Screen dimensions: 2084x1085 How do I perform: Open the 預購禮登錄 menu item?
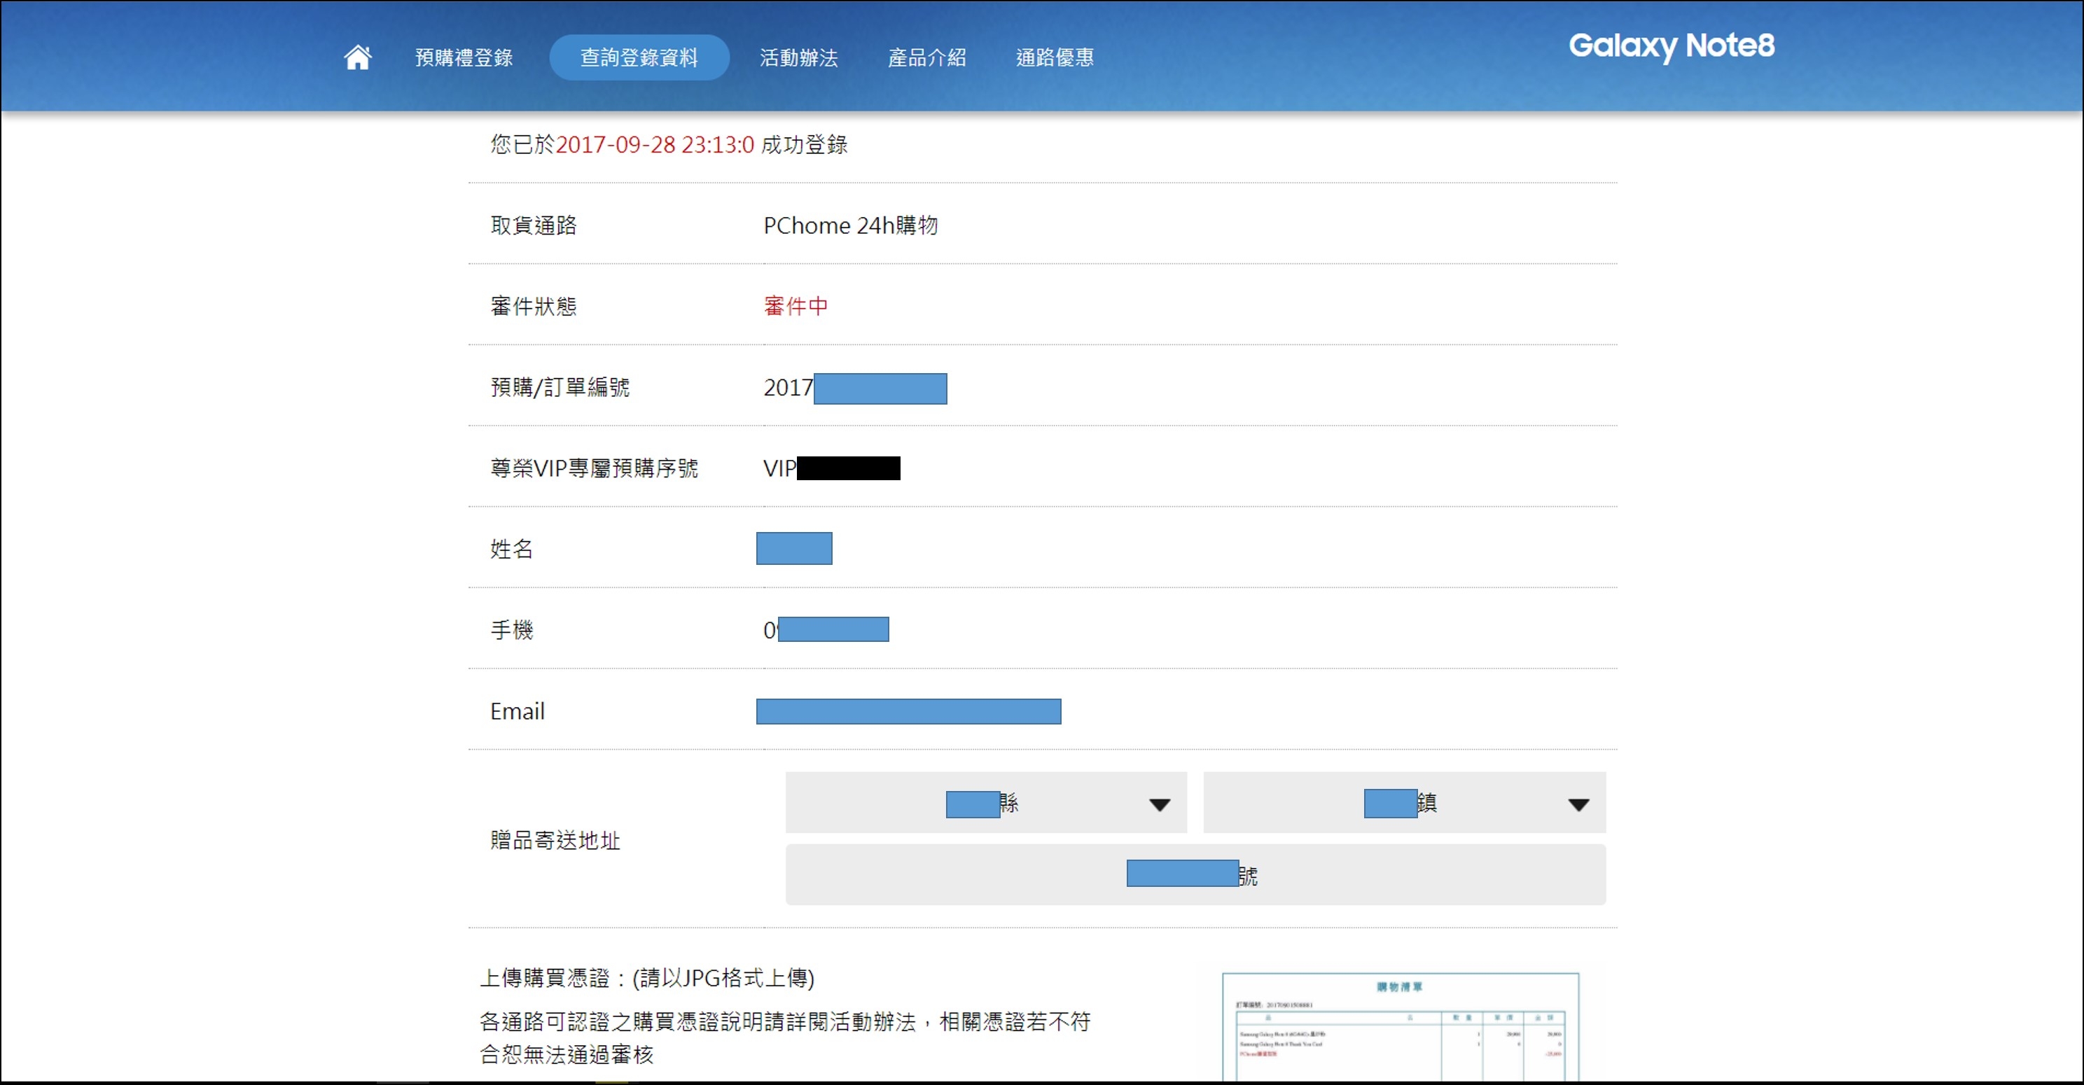(x=464, y=57)
